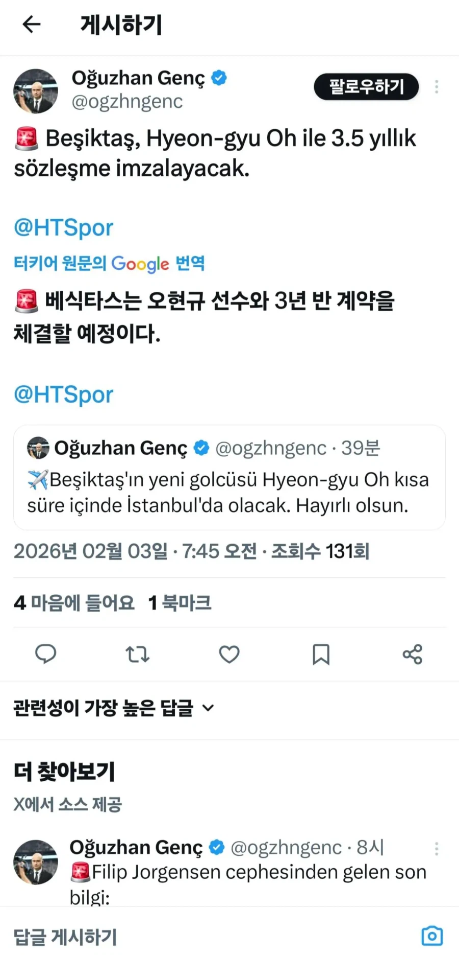459x955 pixels.
Task: Bookmark this post
Action: tap(321, 654)
